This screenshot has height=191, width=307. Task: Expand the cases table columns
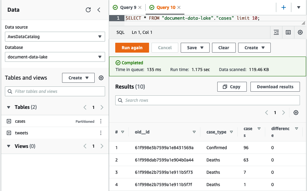[9, 121]
